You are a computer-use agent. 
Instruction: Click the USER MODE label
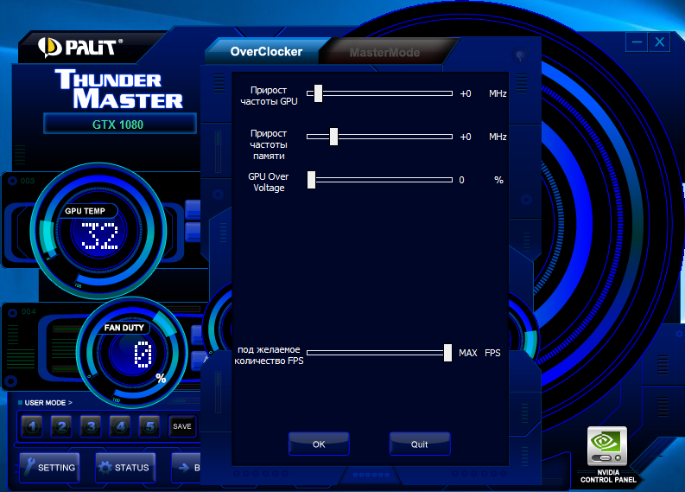(x=45, y=402)
